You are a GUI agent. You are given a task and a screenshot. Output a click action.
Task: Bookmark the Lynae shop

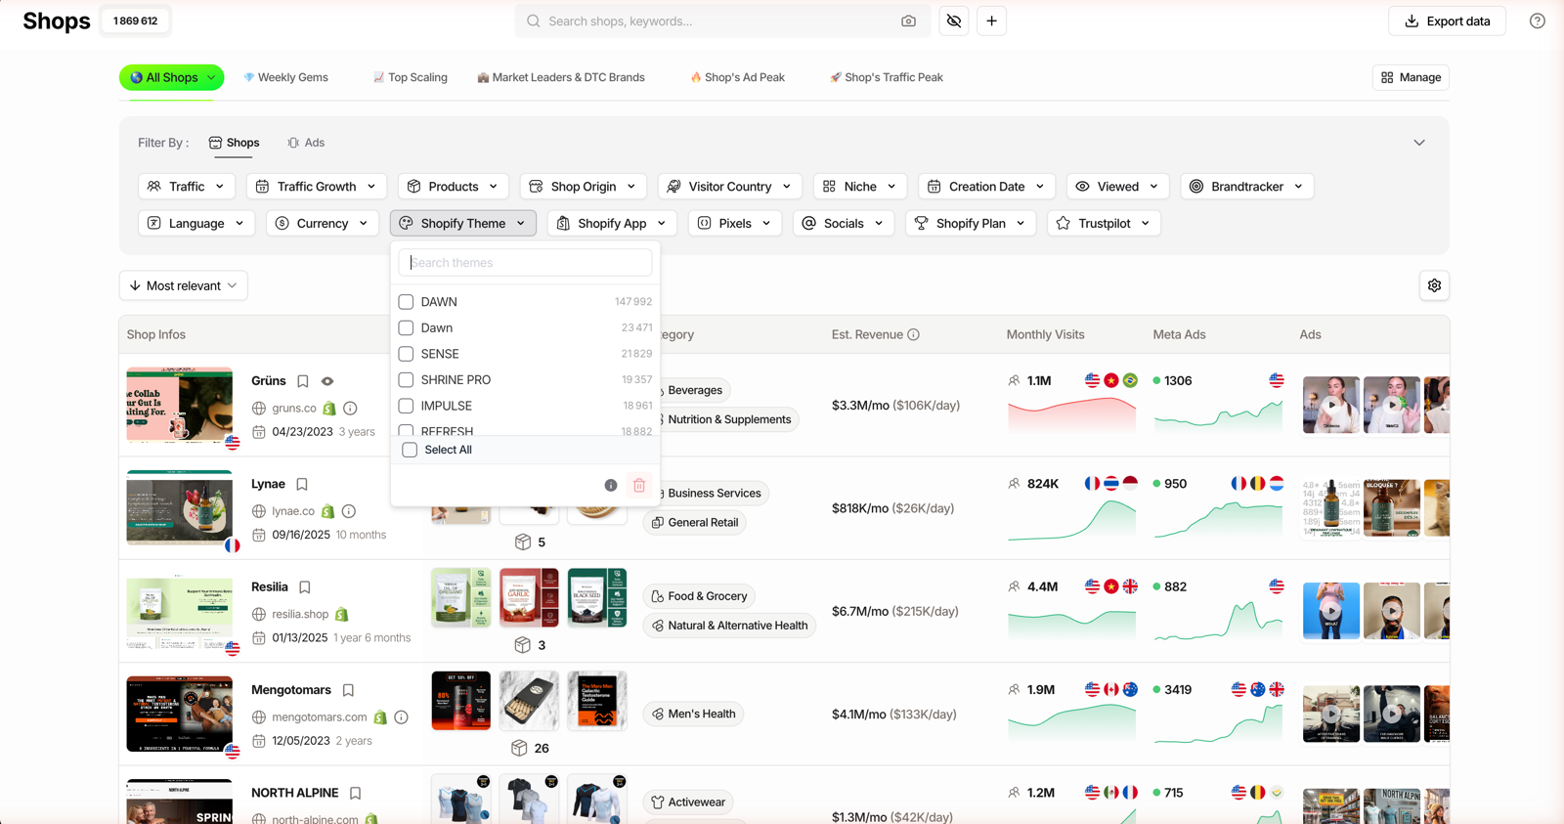click(302, 484)
